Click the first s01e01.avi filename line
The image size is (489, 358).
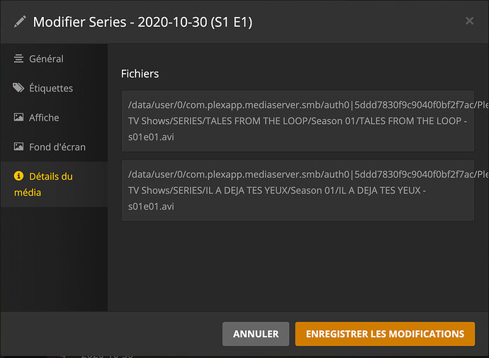click(x=151, y=137)
